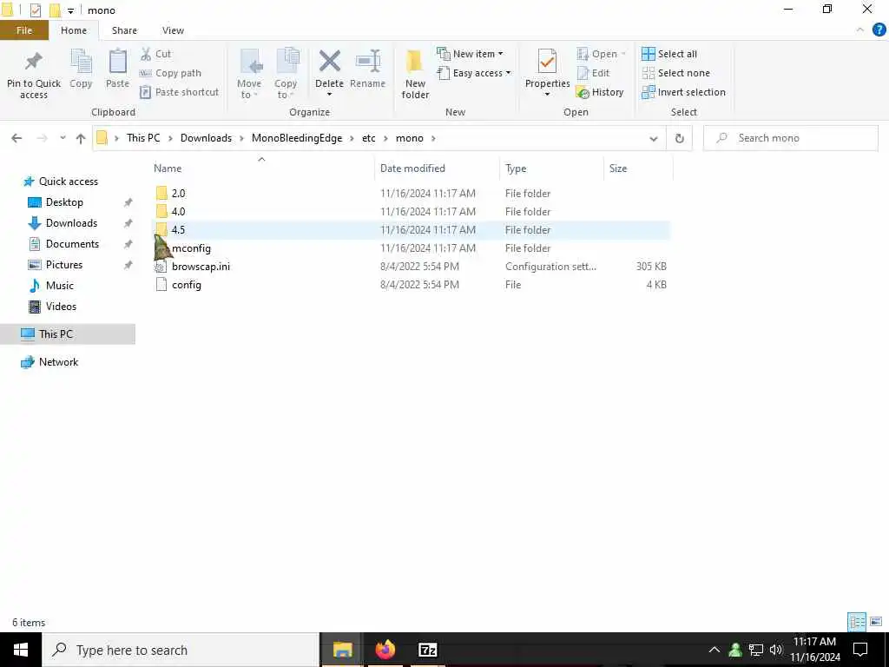This screenshot has width=889, height=667.
Task: Refresh the folder view
Action: (x=679, y=138)
